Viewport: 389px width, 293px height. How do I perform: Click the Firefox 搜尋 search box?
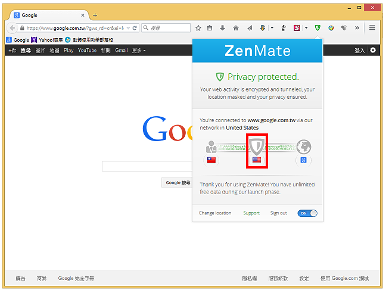point(166,28)
